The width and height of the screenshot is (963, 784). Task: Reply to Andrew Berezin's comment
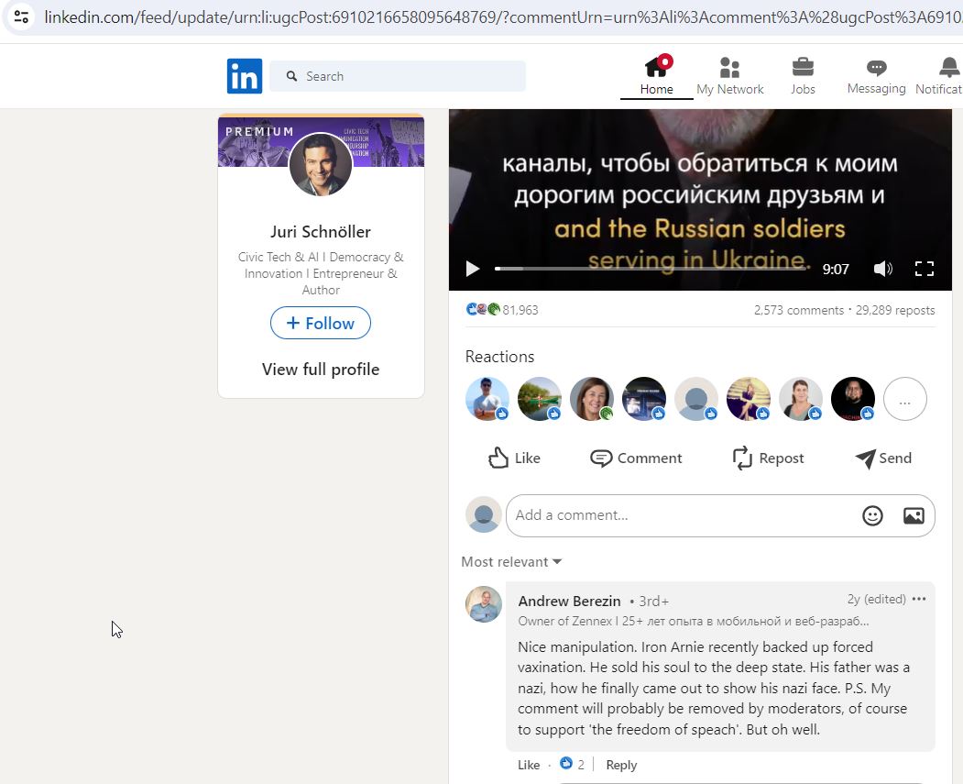[x=621, y=765]
